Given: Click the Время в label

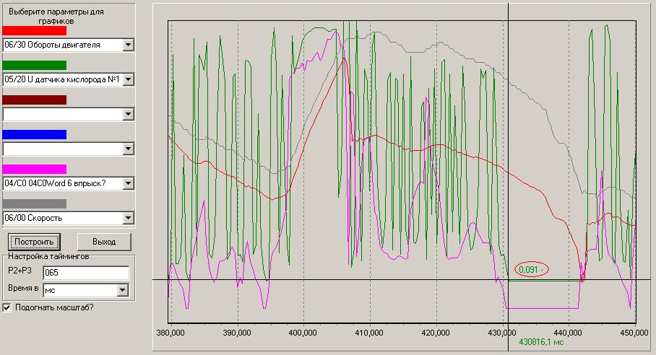Looking at the screenshot, I should coord(23,288).
